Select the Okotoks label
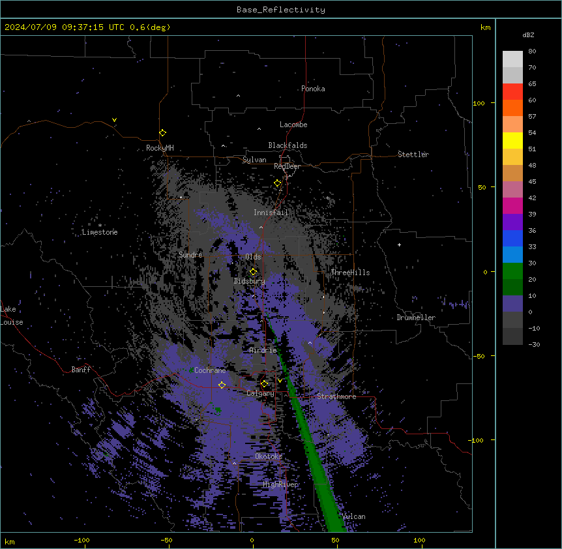 point(269,456)
